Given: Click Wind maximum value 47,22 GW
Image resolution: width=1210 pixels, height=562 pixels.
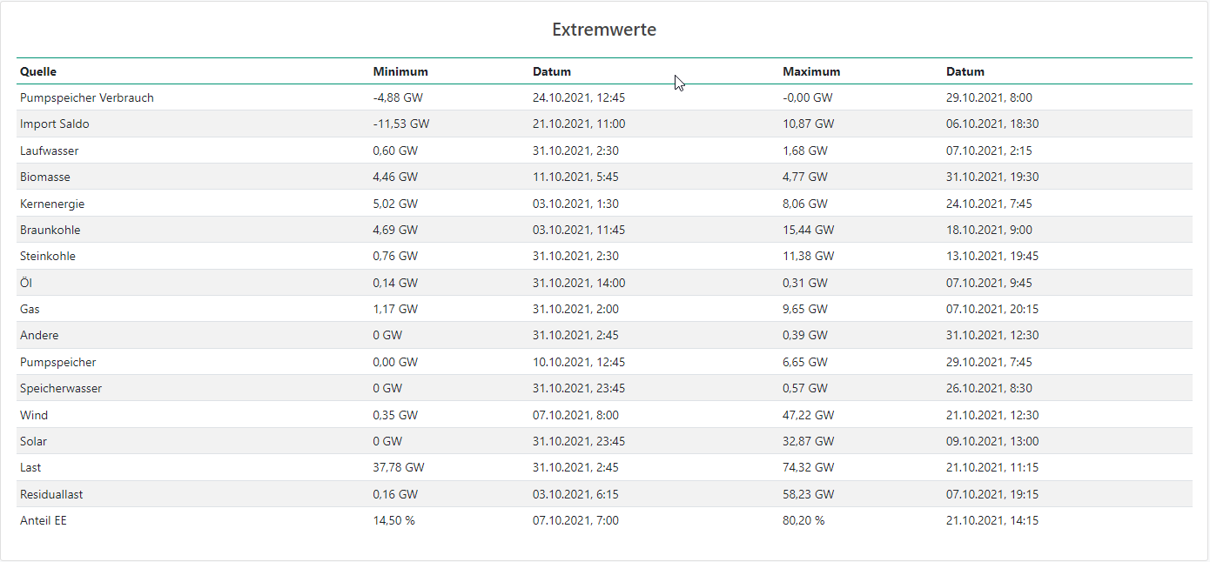Looking at the screenshot, I should 809,415.
